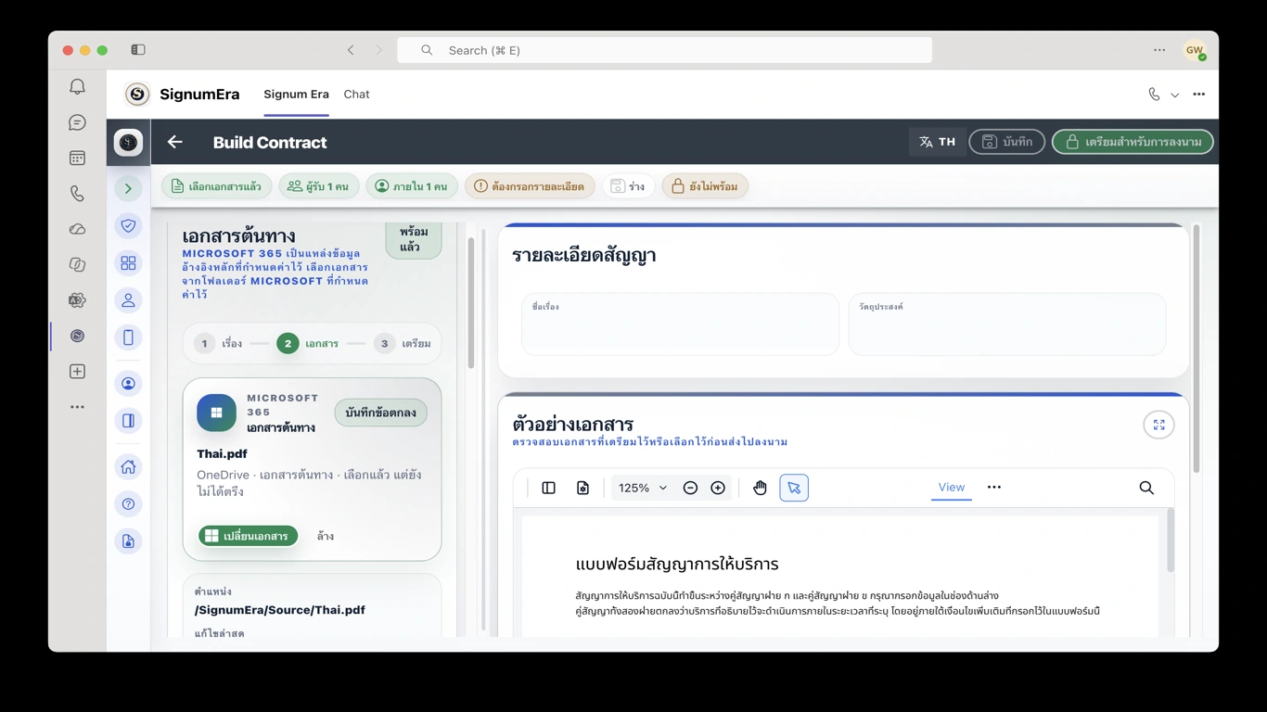The width and height of the screenshot is (1267, 712).
Task: Expand document preview to full screen
Action: point(1158,425)
